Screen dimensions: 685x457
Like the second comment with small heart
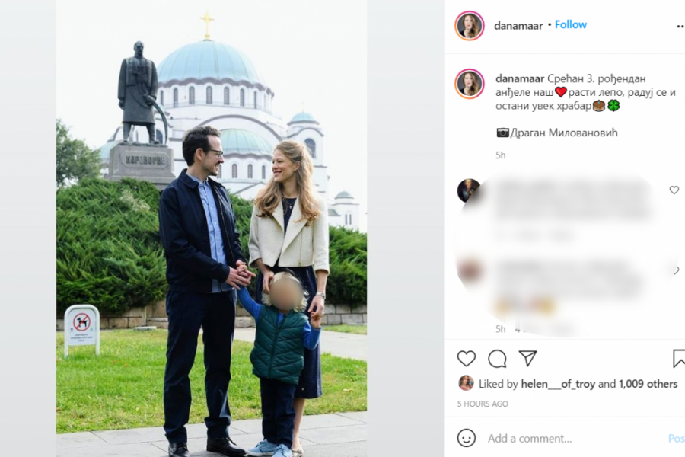pos(677,270)
